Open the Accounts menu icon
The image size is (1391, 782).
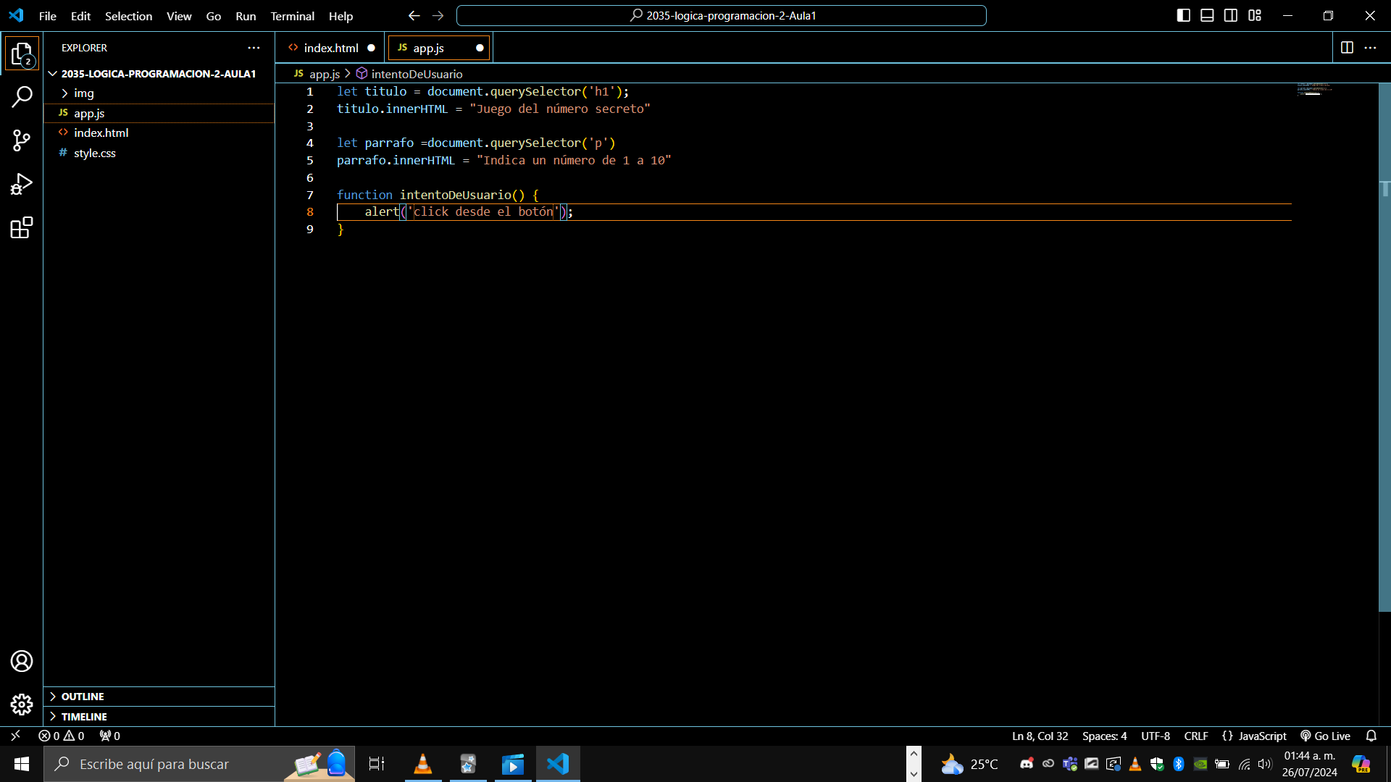click(22, 661)
